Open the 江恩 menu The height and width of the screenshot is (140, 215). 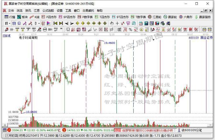[37, 11]
